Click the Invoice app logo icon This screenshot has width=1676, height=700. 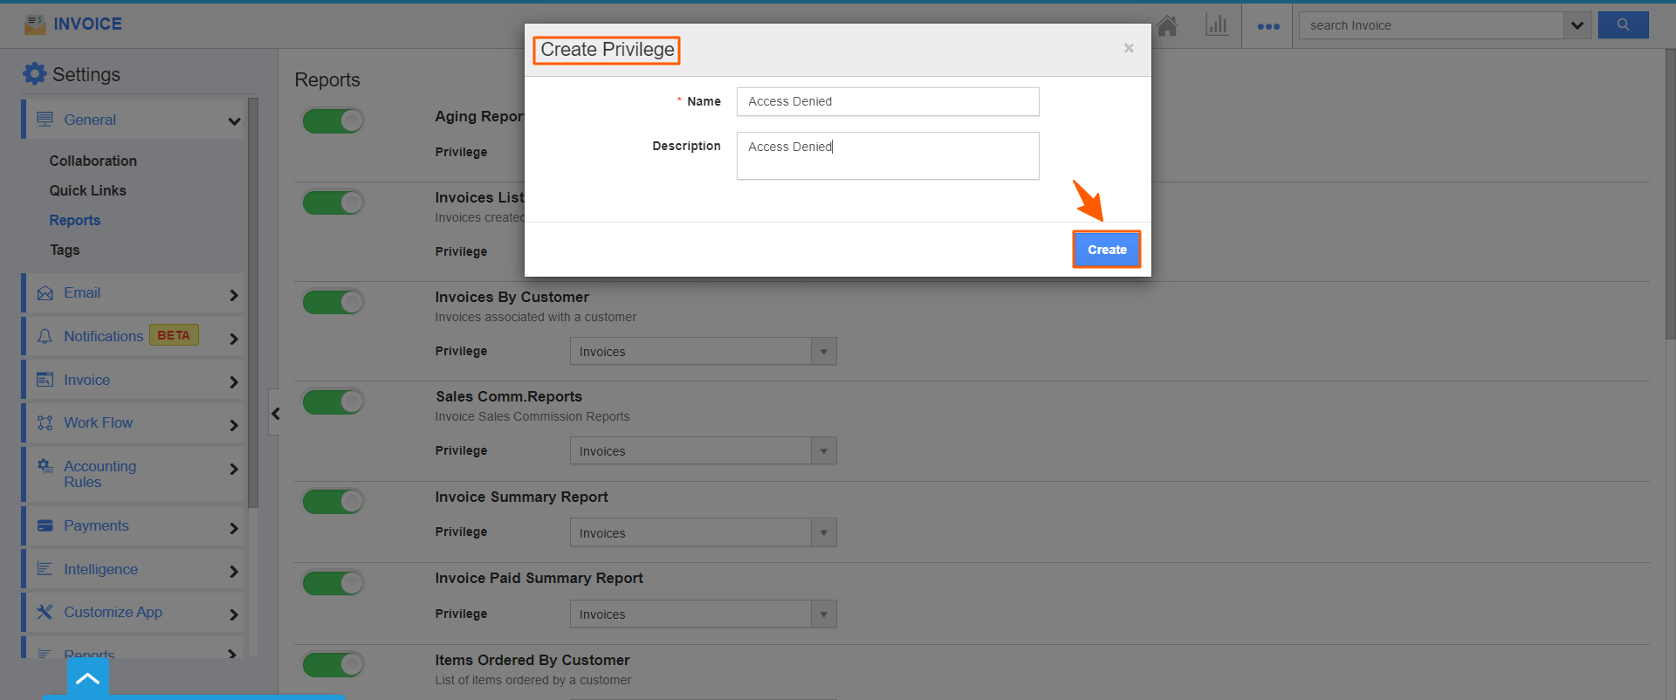[x=35, y=24]
